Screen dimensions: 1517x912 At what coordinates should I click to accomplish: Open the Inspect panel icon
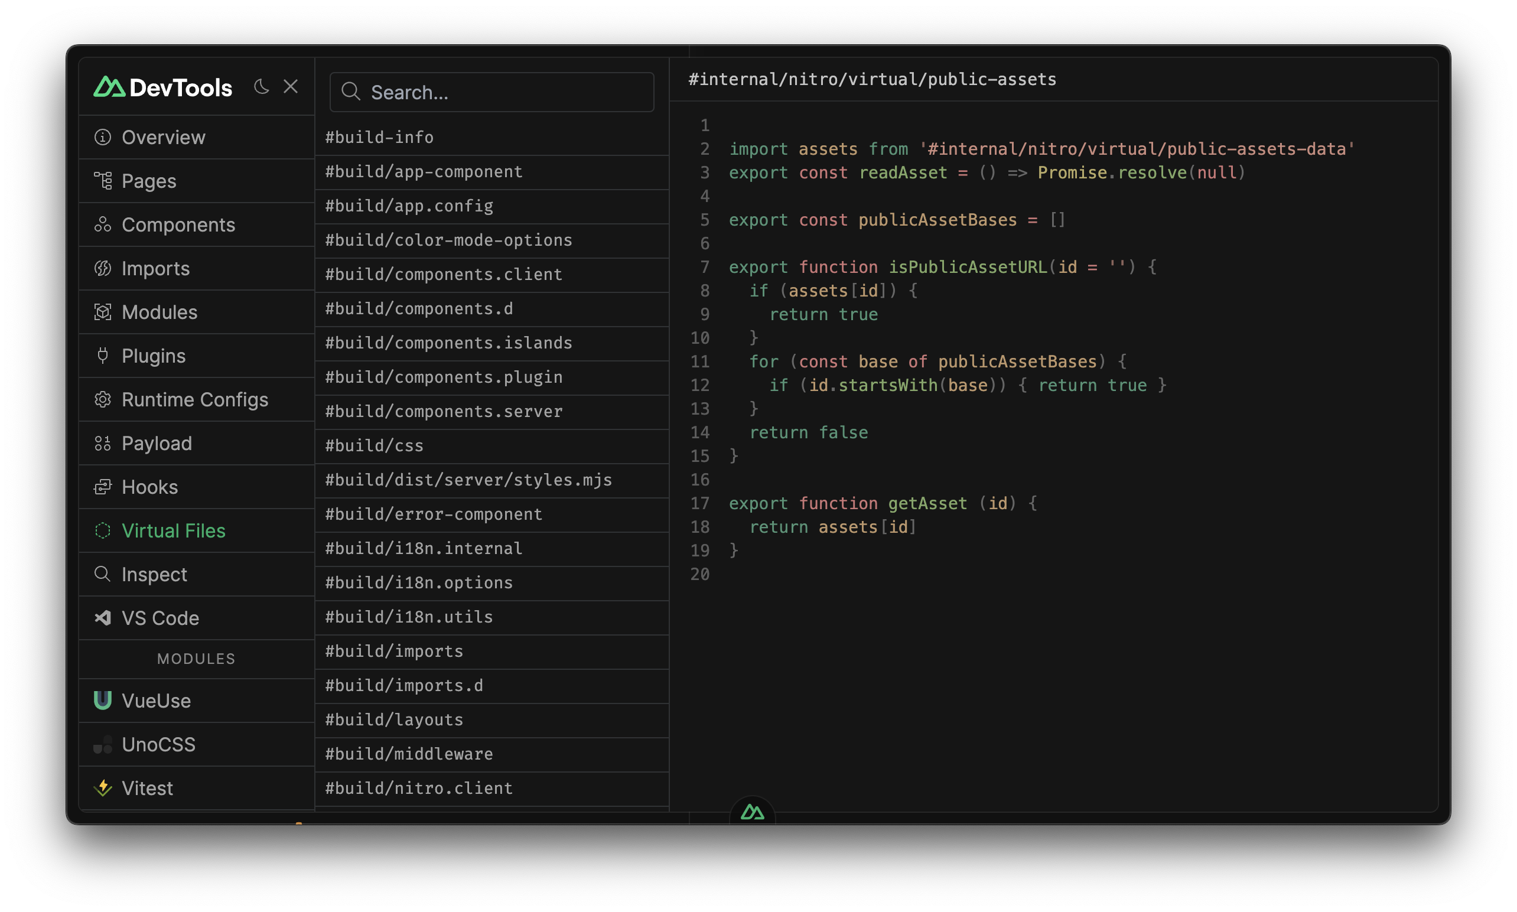[104, 574]
